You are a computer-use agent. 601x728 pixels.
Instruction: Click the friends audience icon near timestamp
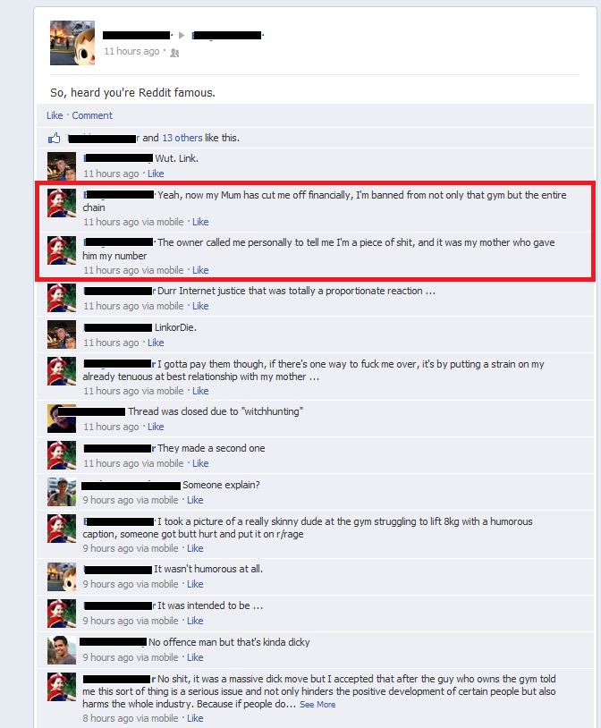(174, 53)
